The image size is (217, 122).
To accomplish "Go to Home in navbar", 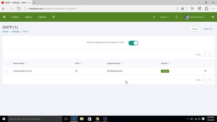I will (x=15, y=17).
